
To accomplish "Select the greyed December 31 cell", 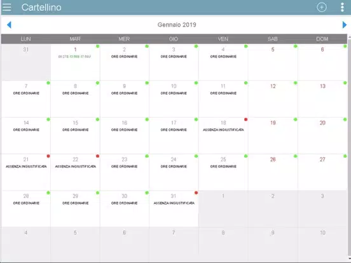I will coord(26,62).
